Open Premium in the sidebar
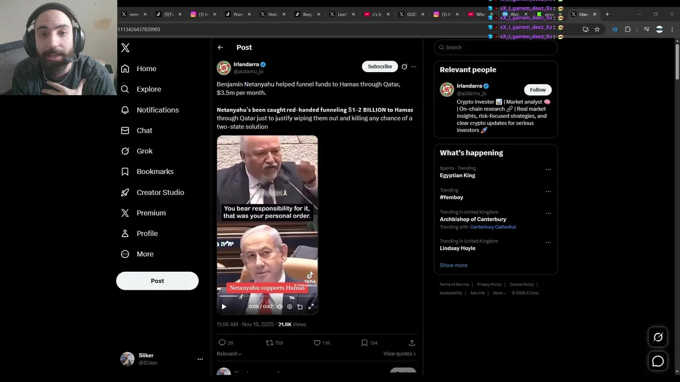The width and height of the screenshot is (680, 382). [x=143, y=213]
